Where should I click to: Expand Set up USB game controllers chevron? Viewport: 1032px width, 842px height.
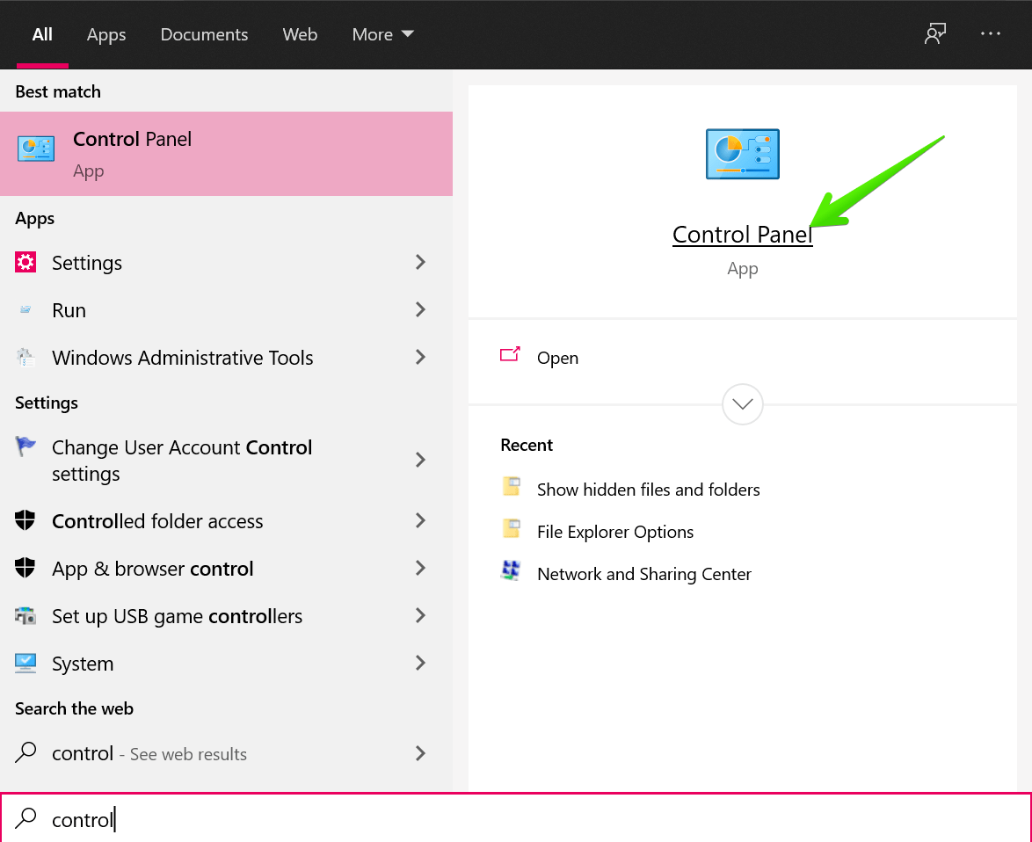tap(420, 615)
